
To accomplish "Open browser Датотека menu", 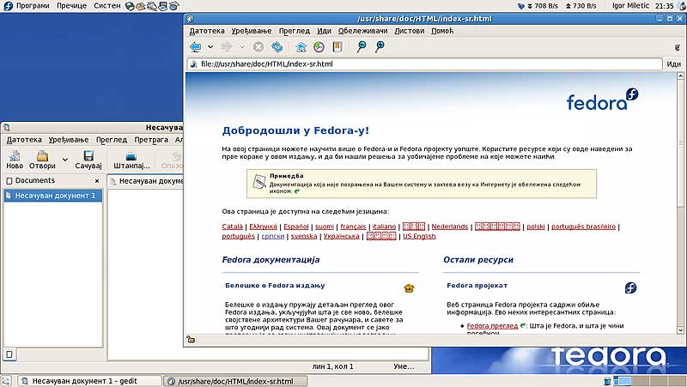I will point(207,31).
